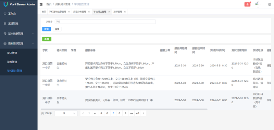
Task: Go to page 8
Action: pyautogui.click(x=119, y=113)
